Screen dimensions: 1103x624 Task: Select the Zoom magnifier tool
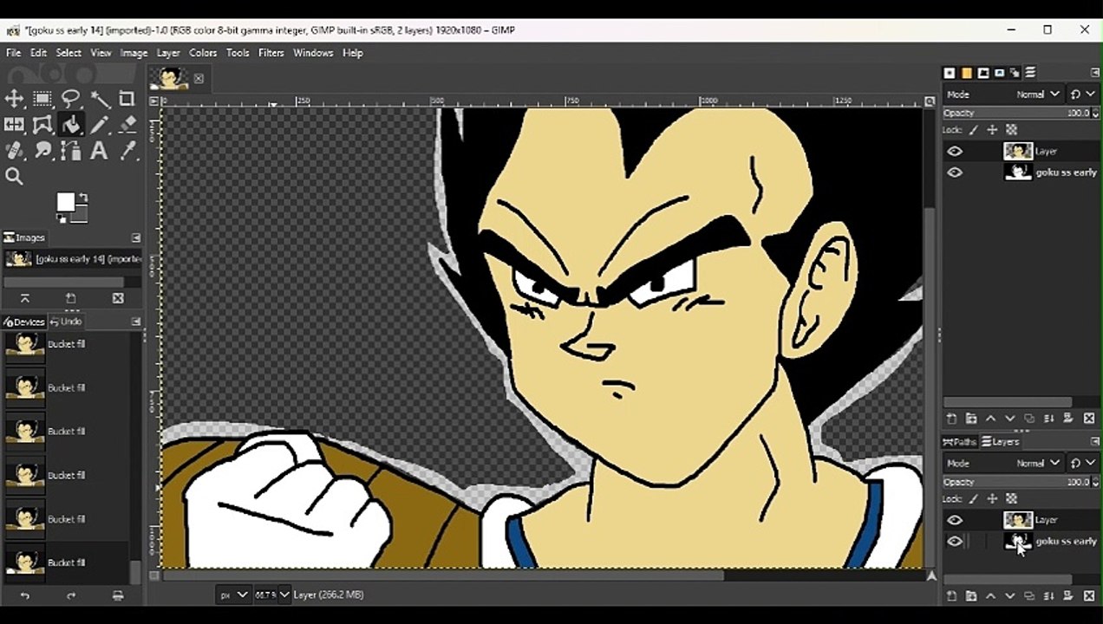click(x=15, y=177)
